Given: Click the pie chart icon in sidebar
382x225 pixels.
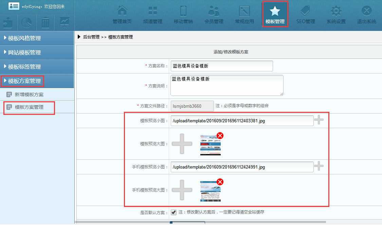Looking at the screenshot, I should [x=27, y=23].
